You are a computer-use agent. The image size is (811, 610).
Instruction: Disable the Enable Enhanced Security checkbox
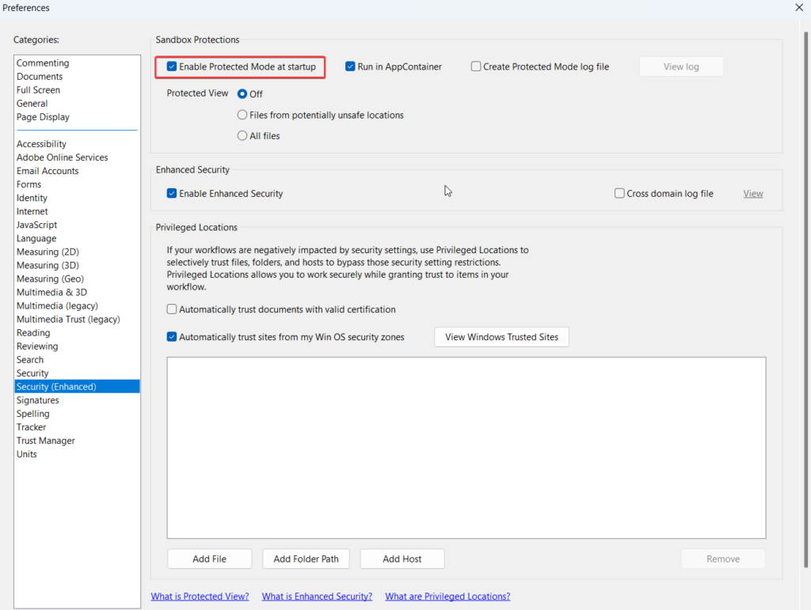(172, 194)
